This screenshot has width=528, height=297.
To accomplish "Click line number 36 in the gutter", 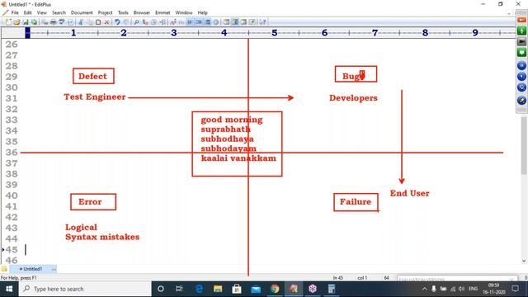I will click(x=12, y=152).
